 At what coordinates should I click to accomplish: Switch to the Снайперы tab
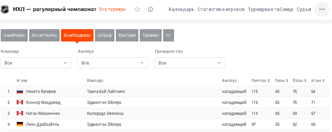click(14, 35)
